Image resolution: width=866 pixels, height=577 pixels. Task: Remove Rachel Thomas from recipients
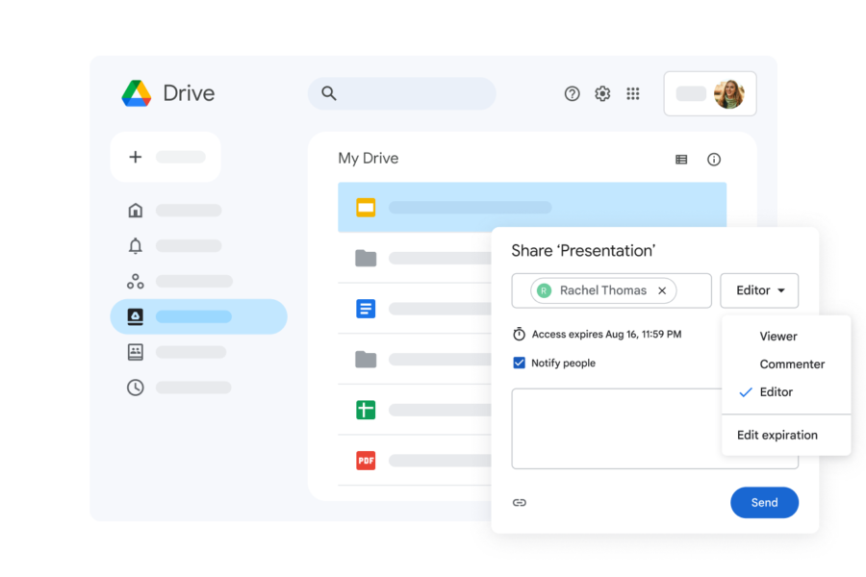coord(661,289)
